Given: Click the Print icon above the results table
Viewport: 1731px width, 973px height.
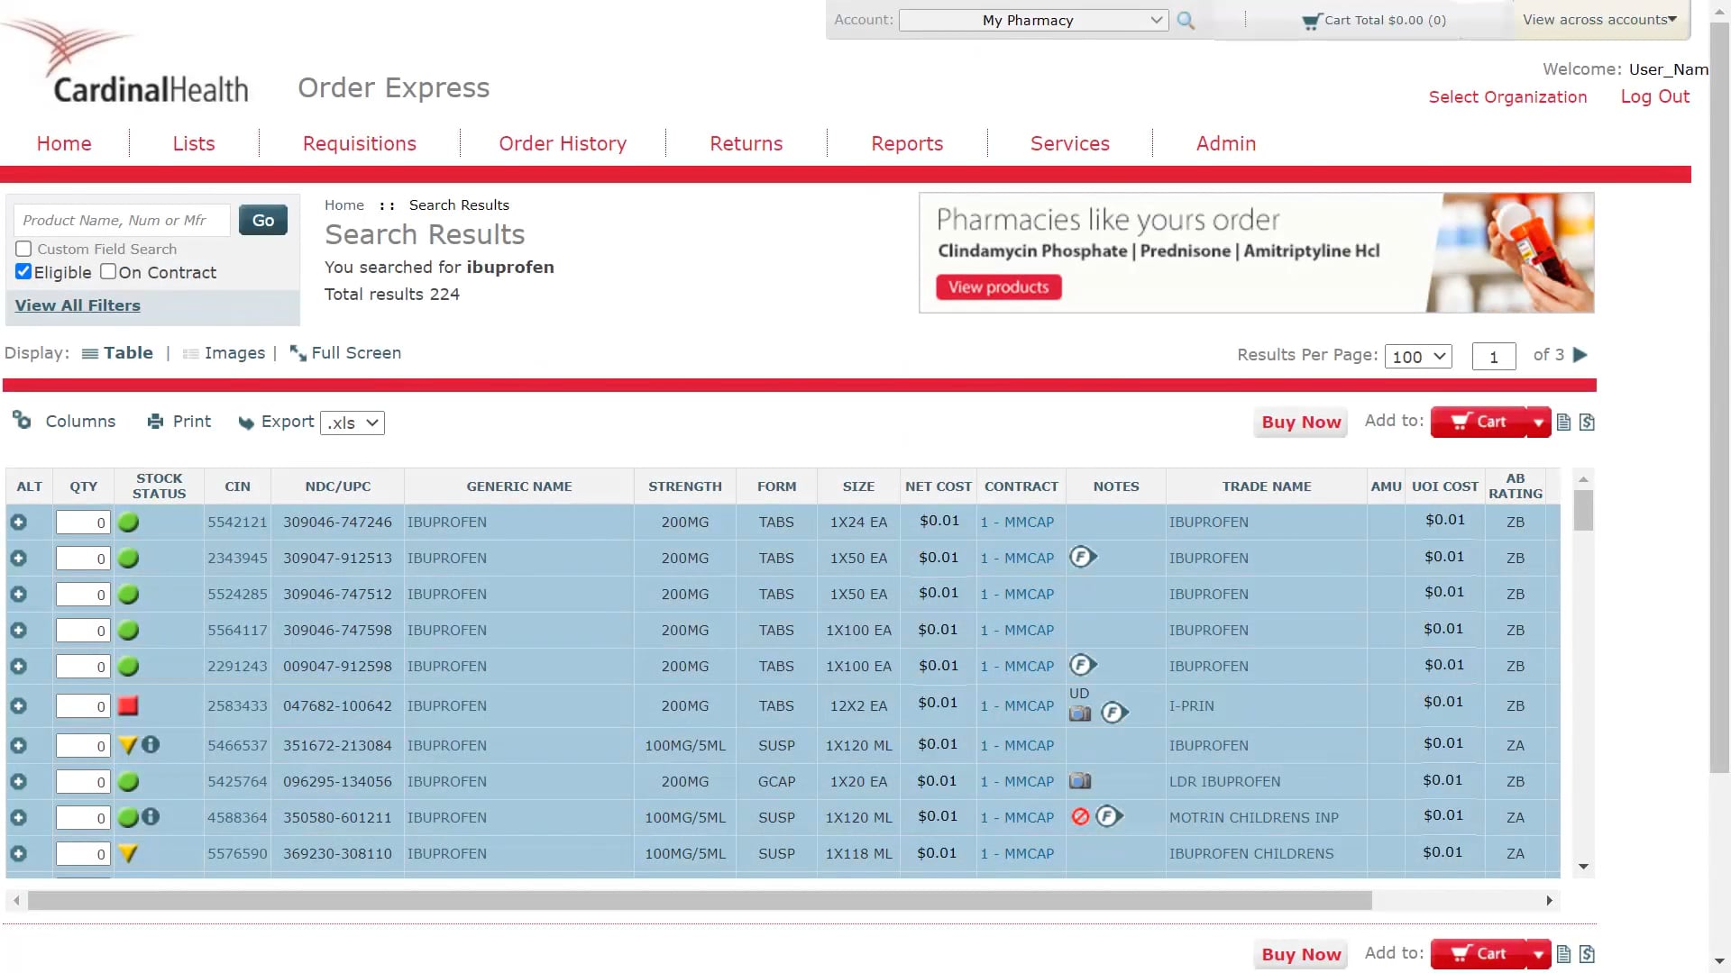Looking at the screenshot, I should pyautogui.click(x=153, y=421).
